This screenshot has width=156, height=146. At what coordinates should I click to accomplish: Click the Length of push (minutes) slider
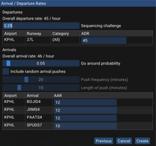point(41,88)
